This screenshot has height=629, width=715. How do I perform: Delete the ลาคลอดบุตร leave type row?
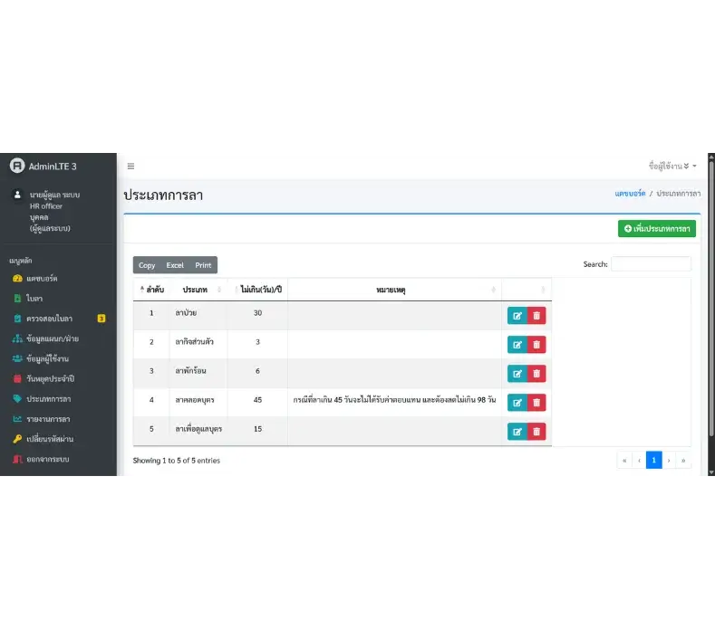click(536, 402)
